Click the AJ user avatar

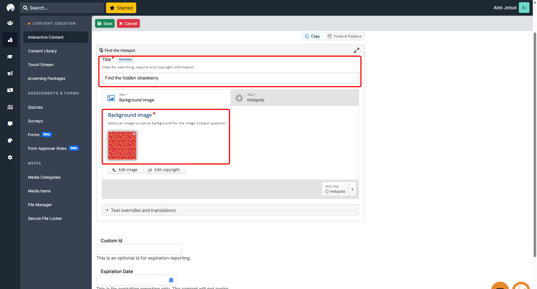point(524,8)
